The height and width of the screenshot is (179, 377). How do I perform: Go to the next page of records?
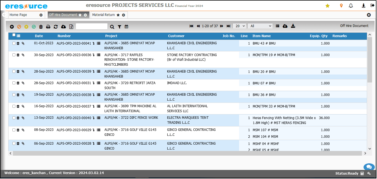click(x=221, y=26)
